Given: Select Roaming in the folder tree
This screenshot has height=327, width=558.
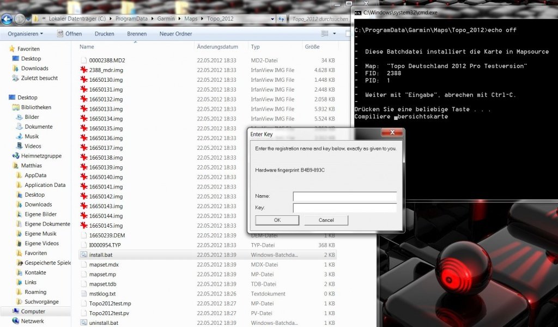Looking at the screenshot, I should tap(35, 292).
